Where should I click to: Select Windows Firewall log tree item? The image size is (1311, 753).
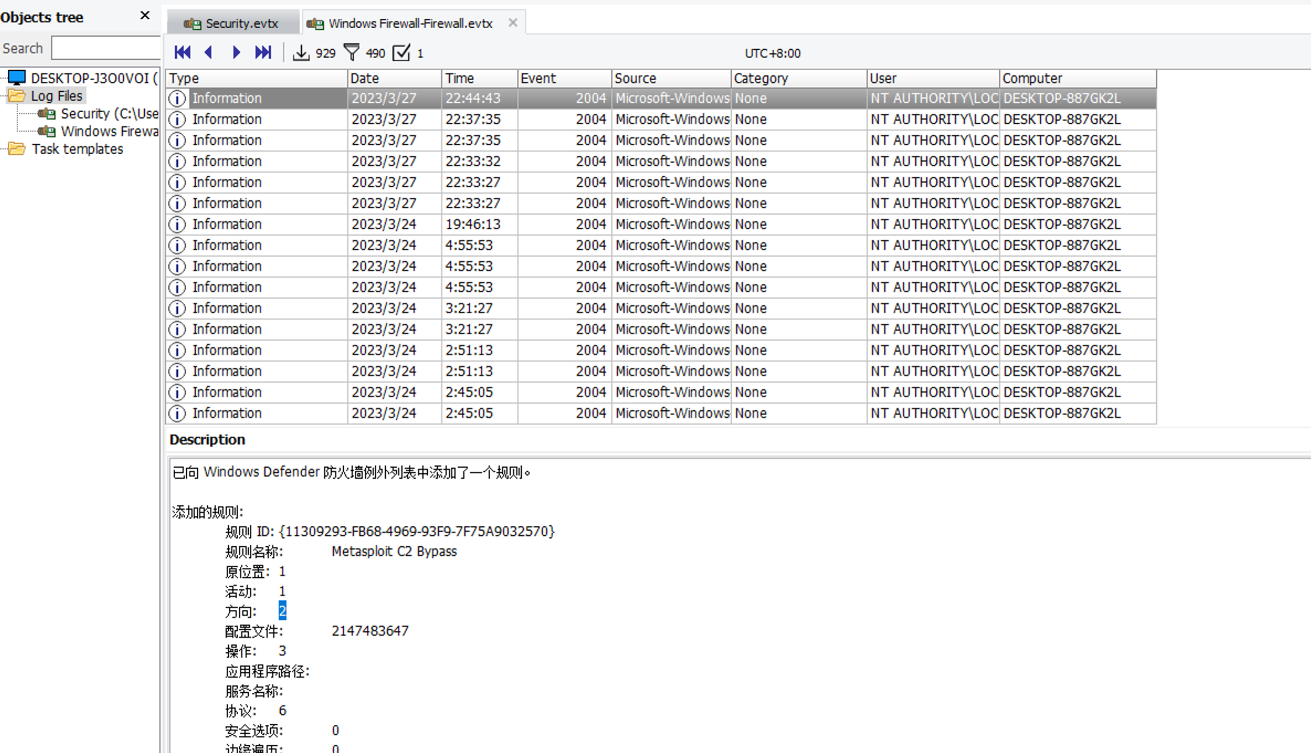108,132
